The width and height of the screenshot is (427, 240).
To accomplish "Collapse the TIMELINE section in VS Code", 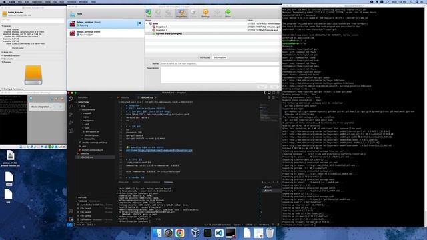I will coord(83,201).
